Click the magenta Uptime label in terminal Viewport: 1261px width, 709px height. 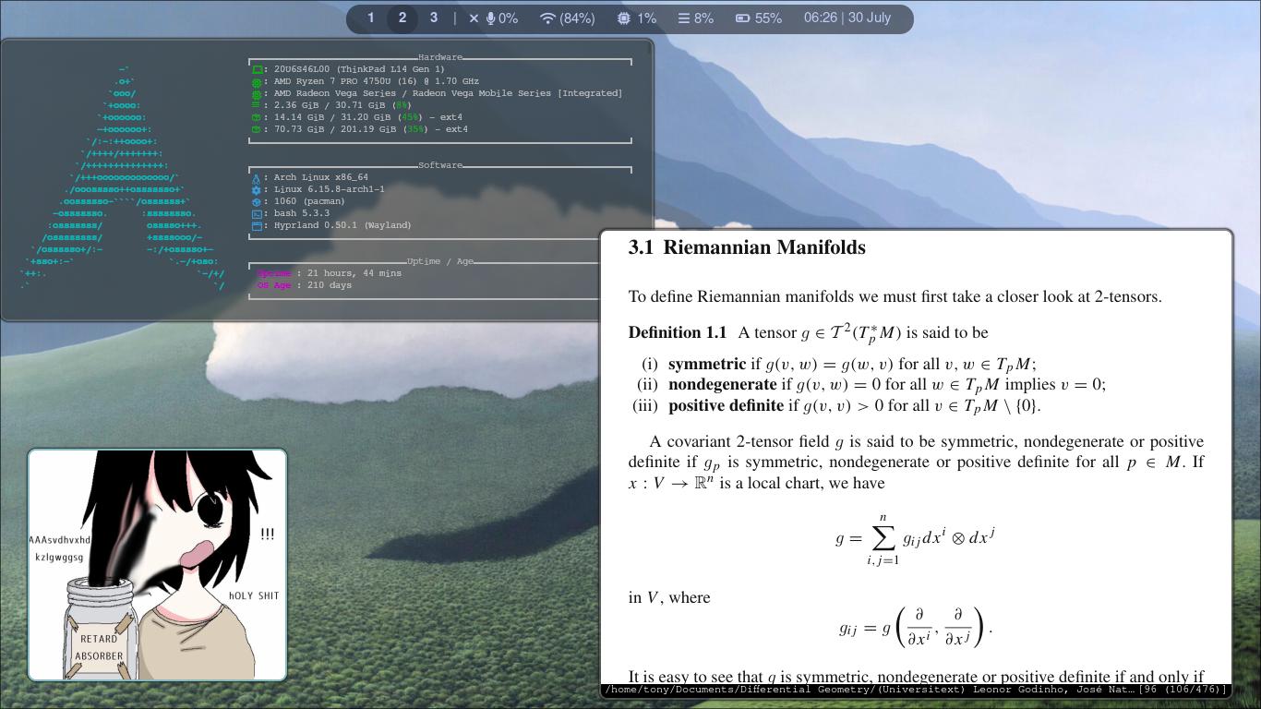[274, 273]
